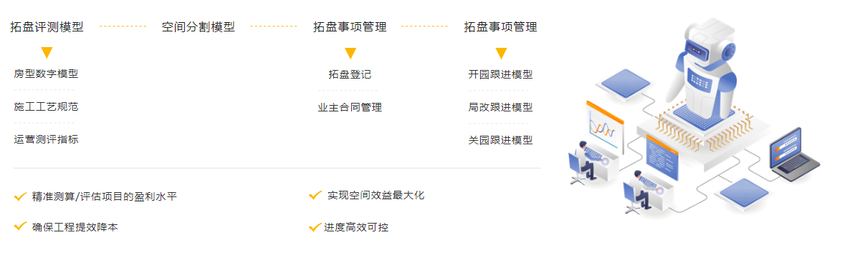This screenshot has width=842, height=260.
Task: Open the 运营测评指标 item
Action: tap(46, 139)
